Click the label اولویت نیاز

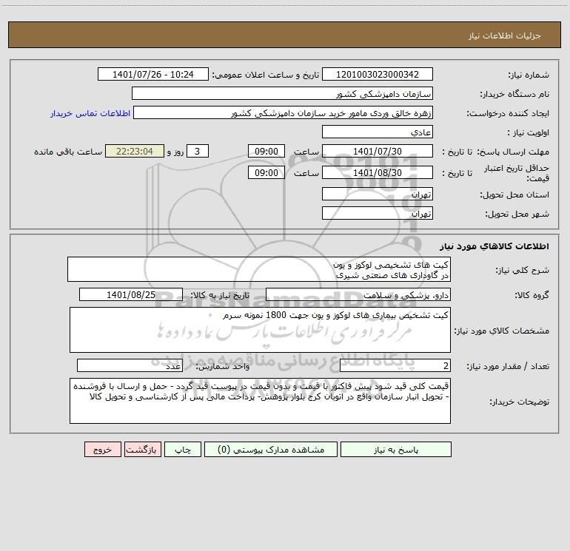(529, 132)
